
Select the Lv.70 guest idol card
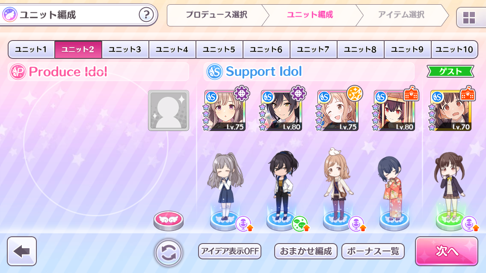click(450, 110)
